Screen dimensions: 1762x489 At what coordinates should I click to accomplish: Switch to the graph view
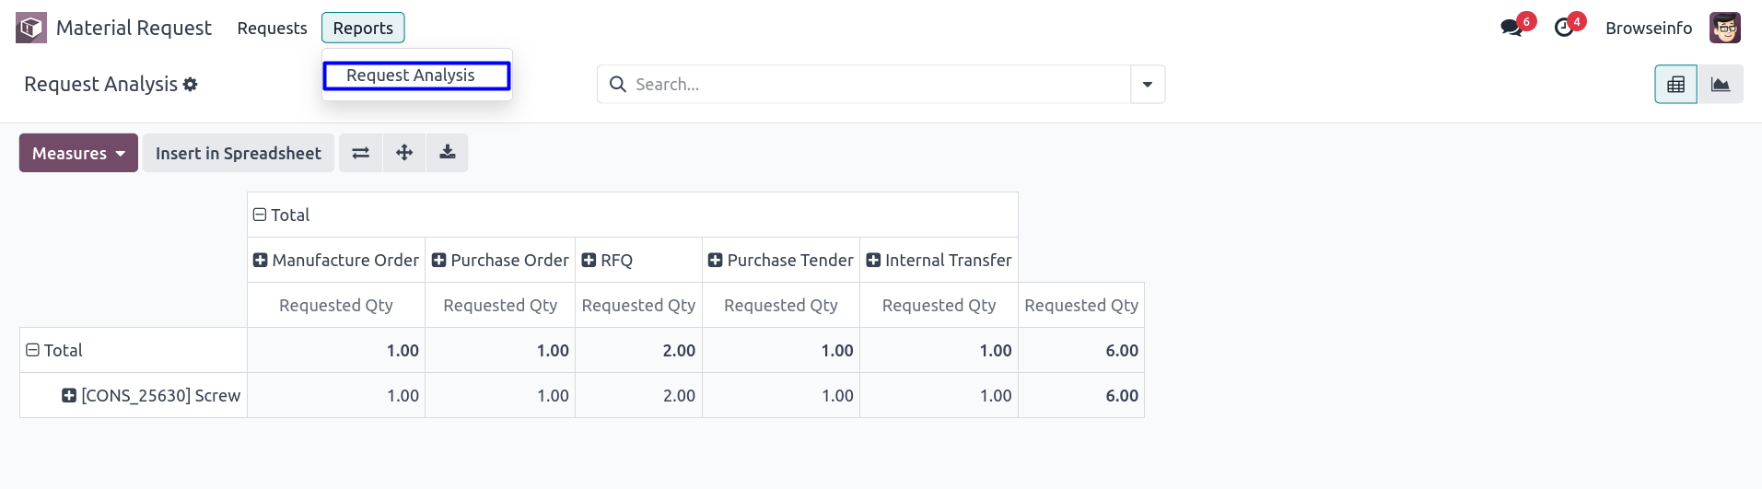(1720, 85)
